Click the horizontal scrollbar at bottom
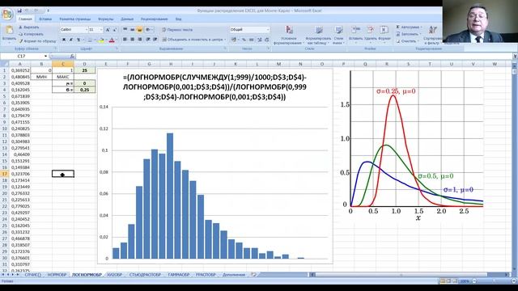The width and height of the screenshot is (518, 291). click(410, 275)
